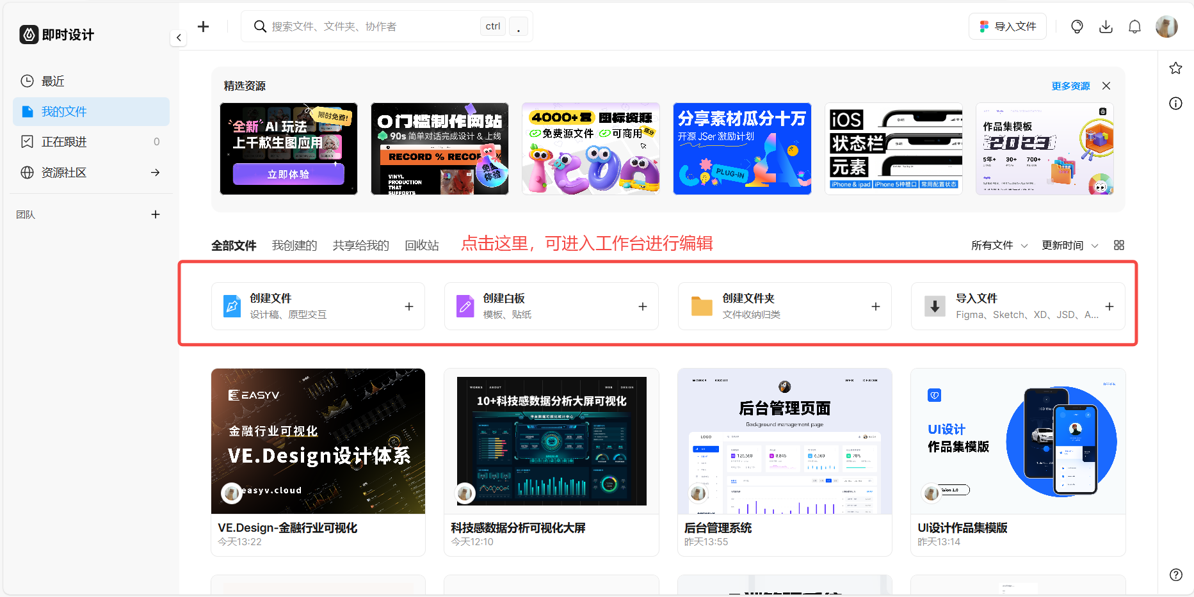
Task: Click the plus on the 创建文件 card
Action: click(x=409, y=306)
